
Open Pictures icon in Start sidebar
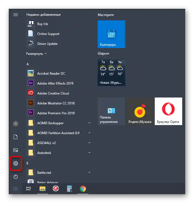coord(16,150)
